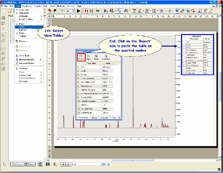Click the Open folder icon in toolbar
The width and height of the screenshot is (223, 173).
(10, 11)
